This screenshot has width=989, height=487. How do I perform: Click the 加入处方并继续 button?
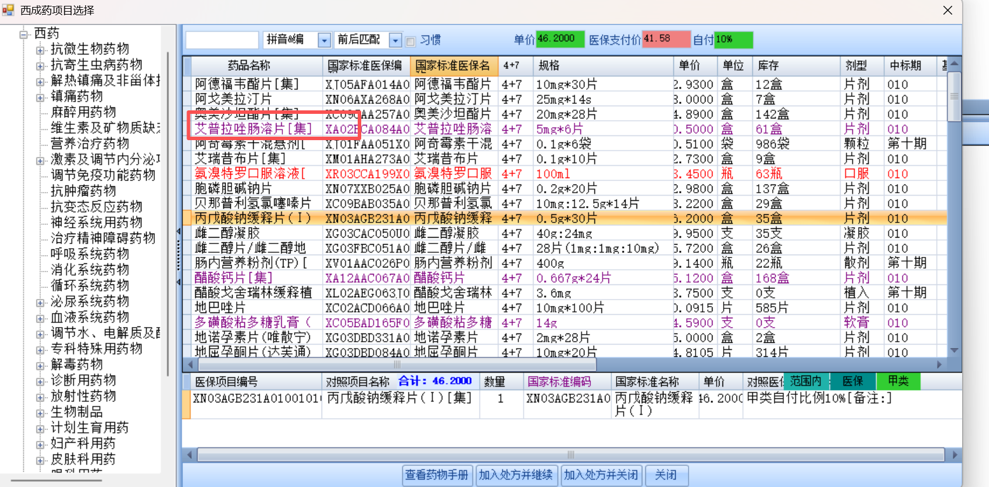[516, 475]
